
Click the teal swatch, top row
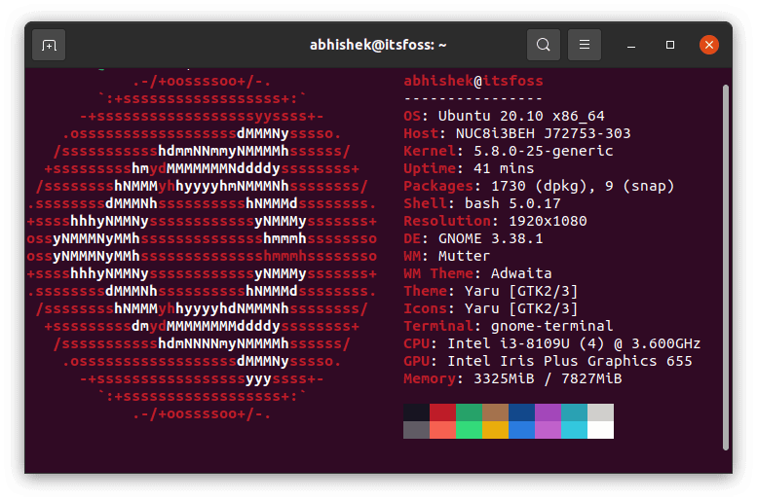pos(574,412)
